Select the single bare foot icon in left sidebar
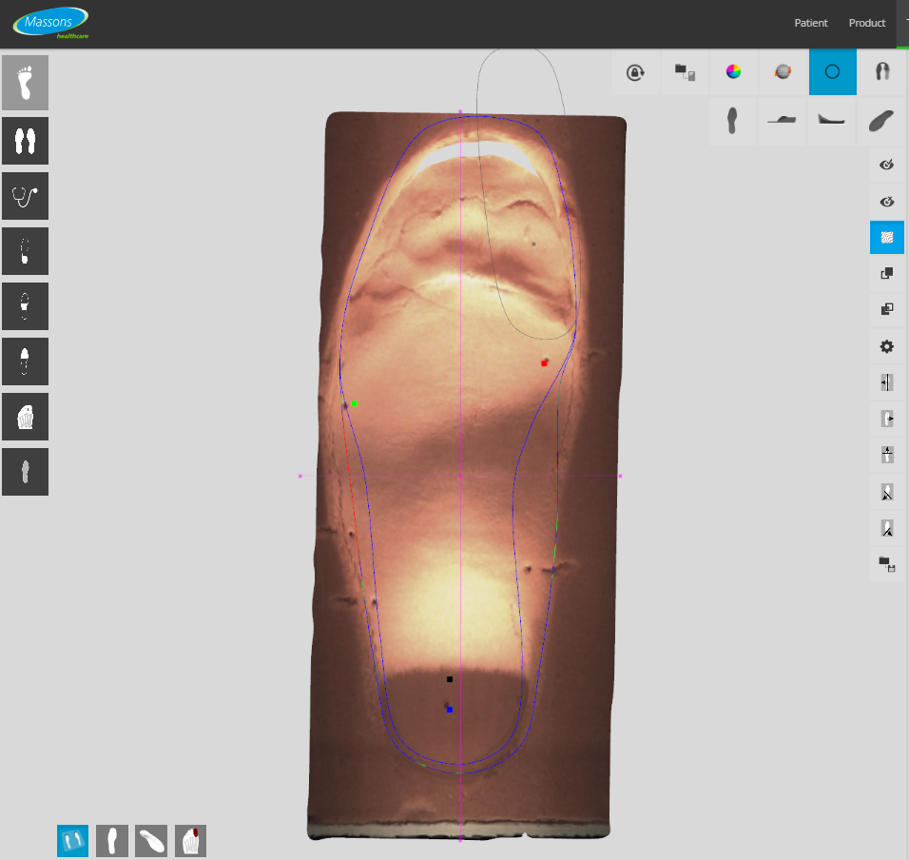 (x=25, y=83)
